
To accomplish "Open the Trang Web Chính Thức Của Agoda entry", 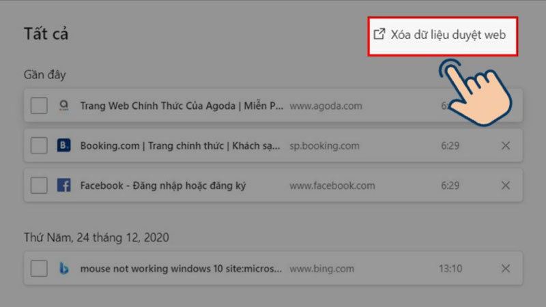I will click(182, 106).
